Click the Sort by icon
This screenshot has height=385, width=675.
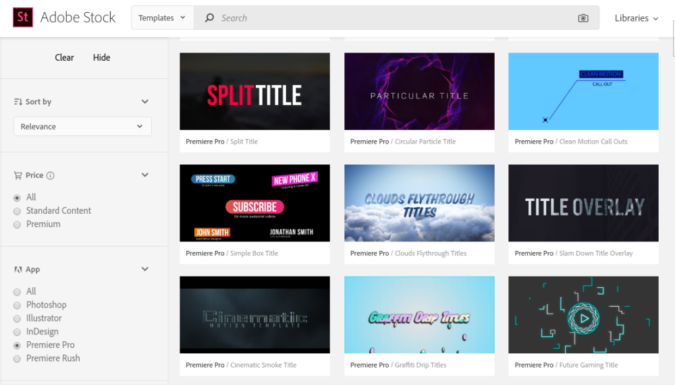coord(18,102)
